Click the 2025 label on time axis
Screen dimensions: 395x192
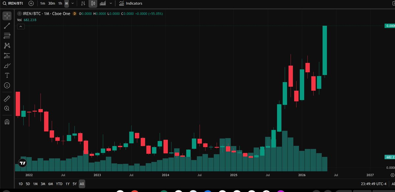233,175
